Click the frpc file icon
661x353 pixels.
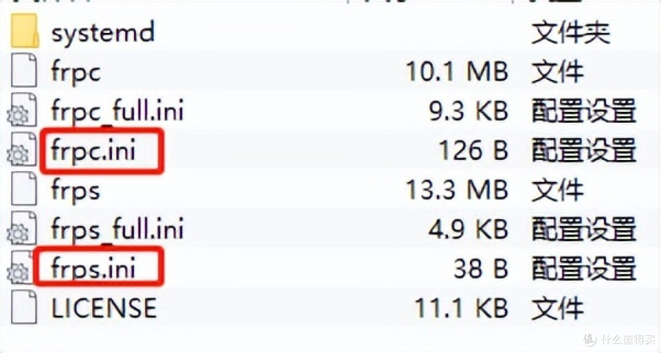click(24, 70)
